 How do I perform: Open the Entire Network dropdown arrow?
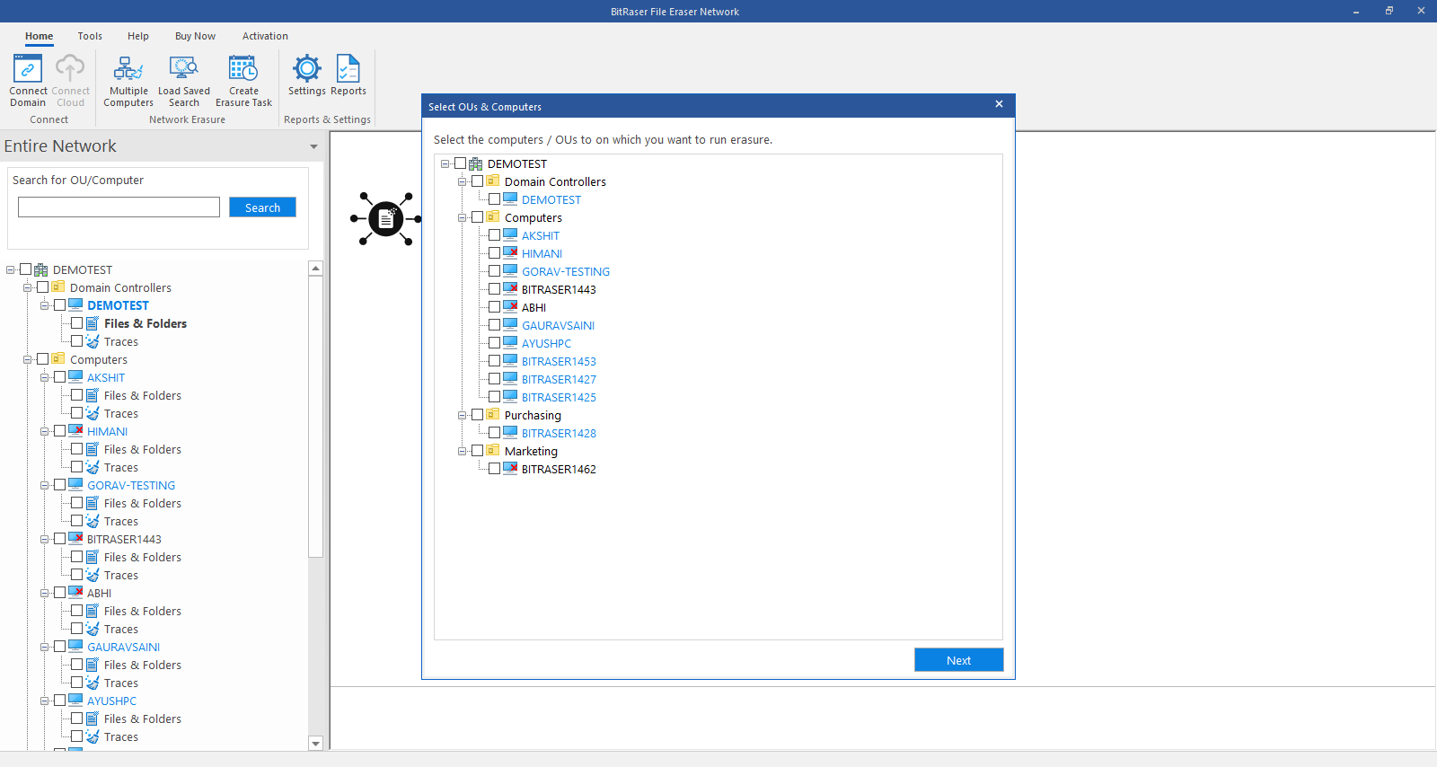pos(313,146)
